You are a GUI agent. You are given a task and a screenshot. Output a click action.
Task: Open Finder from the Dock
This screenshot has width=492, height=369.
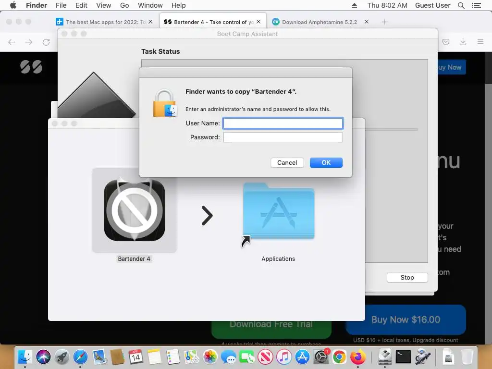(x=25, y=357)
